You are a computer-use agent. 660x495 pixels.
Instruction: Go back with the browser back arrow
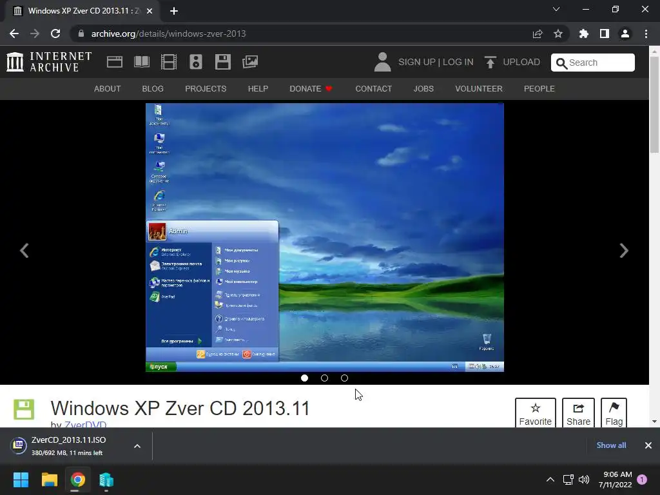(14, 34)
